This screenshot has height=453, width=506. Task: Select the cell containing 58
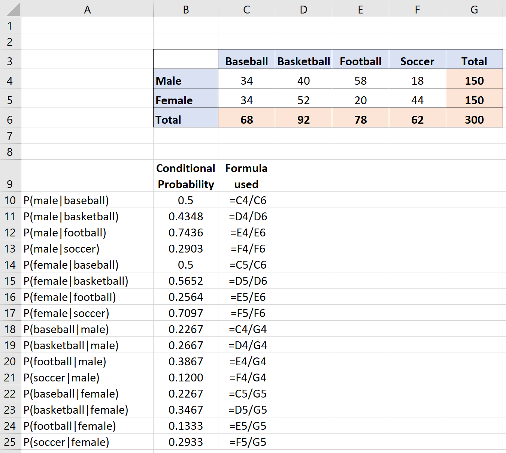point(360,81)
